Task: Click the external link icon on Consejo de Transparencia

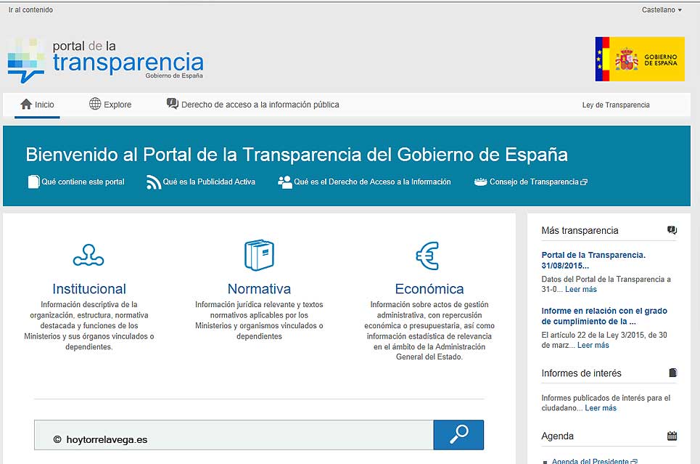Action: pyautogui.click(x=584, y=182)
